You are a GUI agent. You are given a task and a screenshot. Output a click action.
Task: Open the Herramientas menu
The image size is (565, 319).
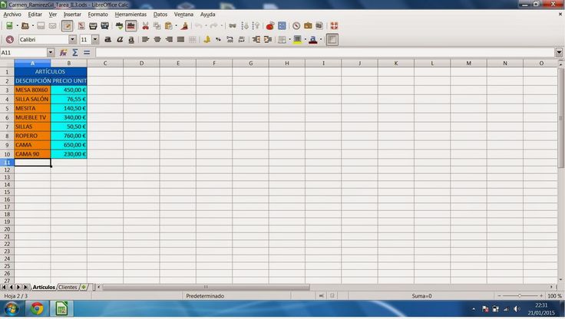(x=131, y=15)
